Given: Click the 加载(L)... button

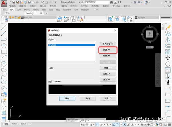Looking at the screenshot, I should click(108, 74).
